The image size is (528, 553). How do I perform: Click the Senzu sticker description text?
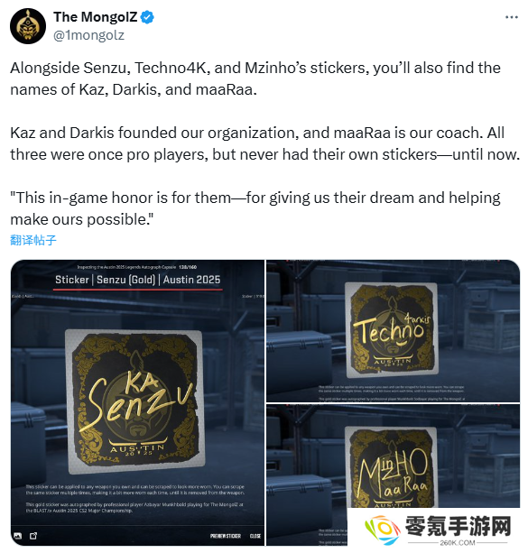tap(134, 498)
